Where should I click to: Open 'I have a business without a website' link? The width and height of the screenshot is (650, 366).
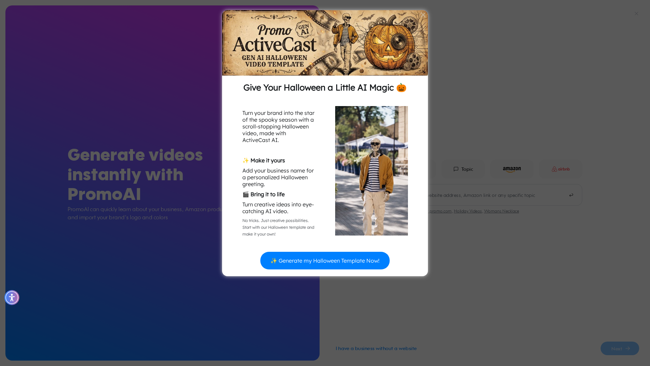376,348
